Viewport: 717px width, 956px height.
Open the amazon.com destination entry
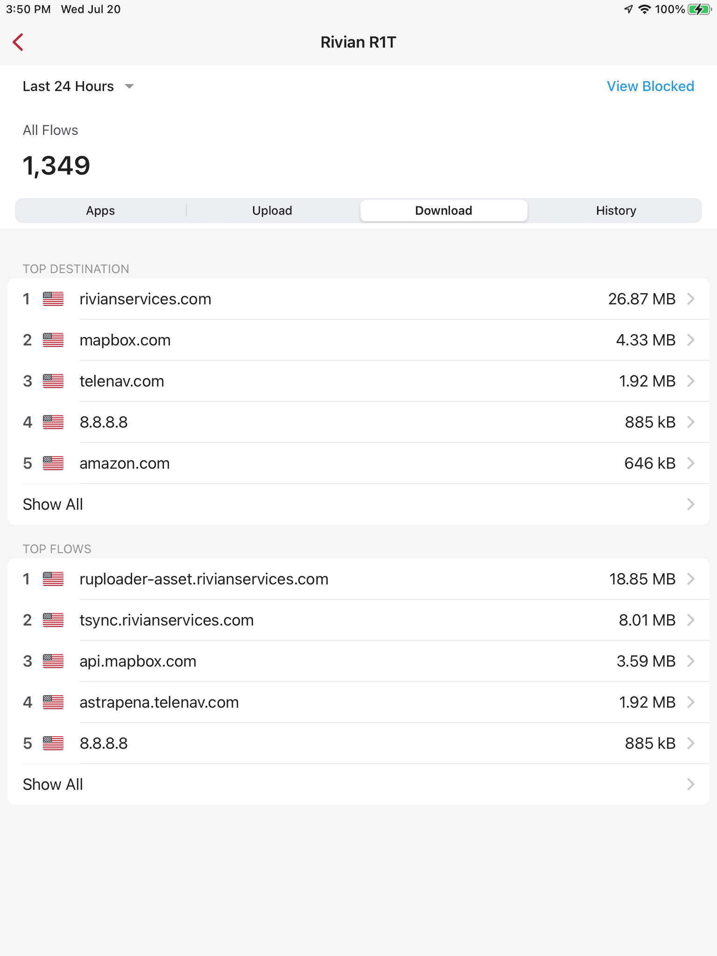[x=358, y=463]
